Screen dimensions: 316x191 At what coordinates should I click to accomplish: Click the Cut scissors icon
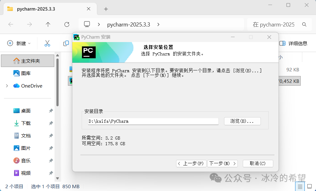coord(47,43)
